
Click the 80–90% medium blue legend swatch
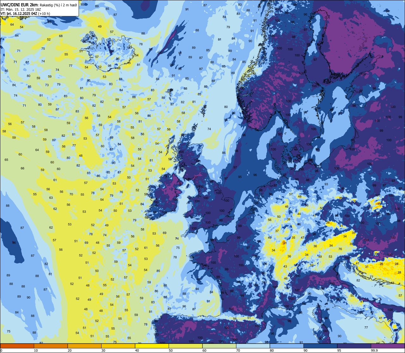click(x=287, y=346)
